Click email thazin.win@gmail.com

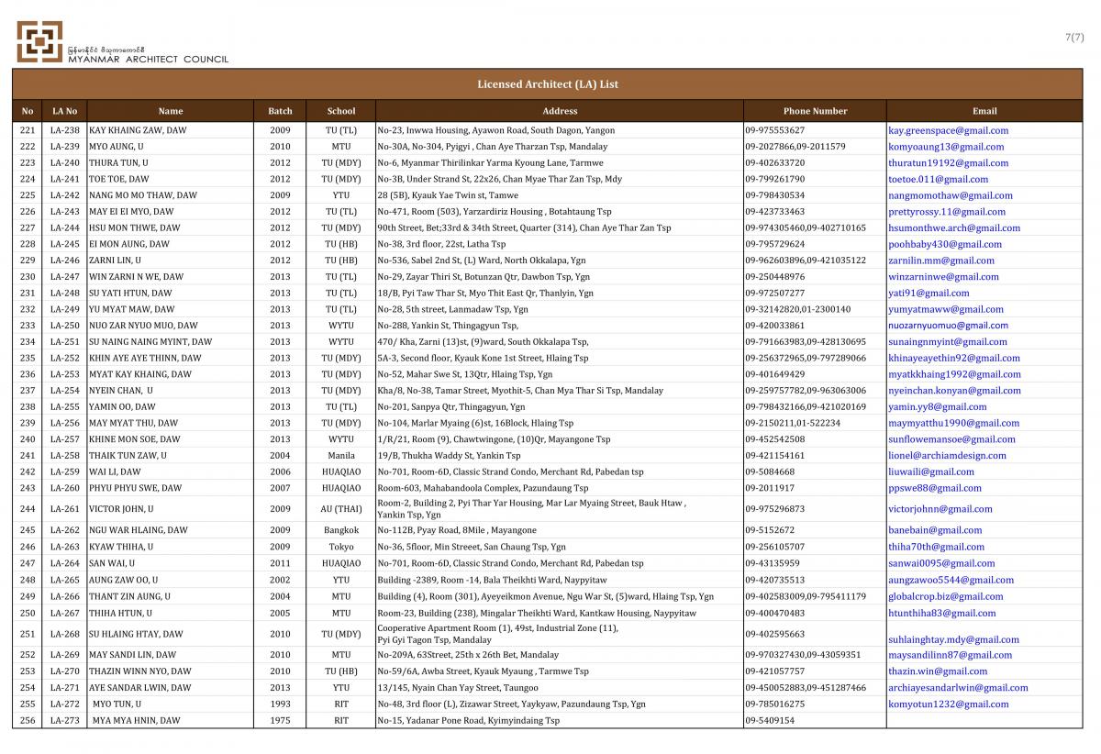938,671
